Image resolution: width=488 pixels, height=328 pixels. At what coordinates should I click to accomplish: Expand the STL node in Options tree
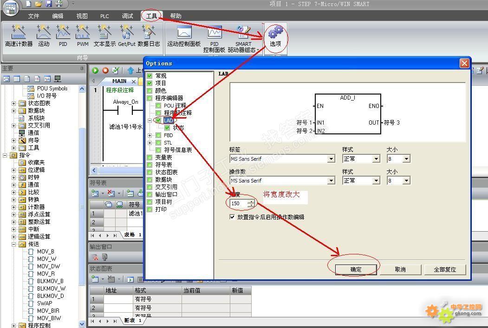point(150,143)
